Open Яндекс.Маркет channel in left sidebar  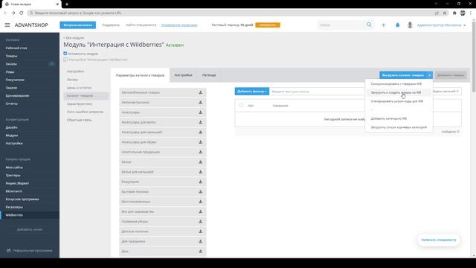(x=17, y=183)
